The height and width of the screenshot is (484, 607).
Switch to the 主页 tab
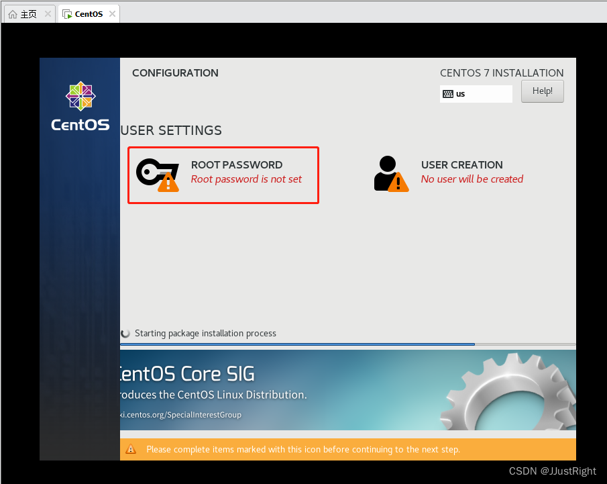30,14
